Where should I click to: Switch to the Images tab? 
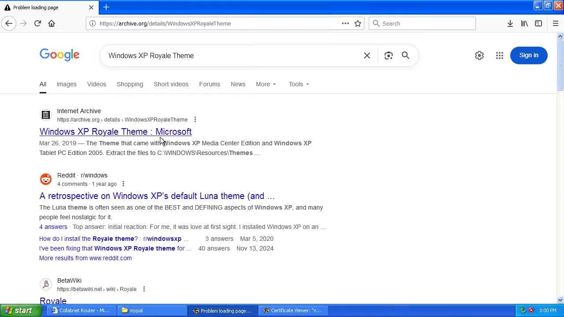67,84
